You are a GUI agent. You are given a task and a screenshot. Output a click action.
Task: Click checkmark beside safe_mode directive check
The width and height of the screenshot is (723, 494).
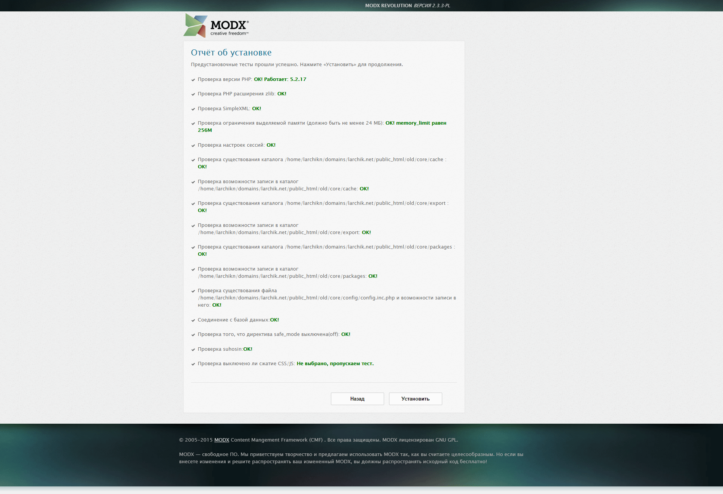click(x=193, y=335)
